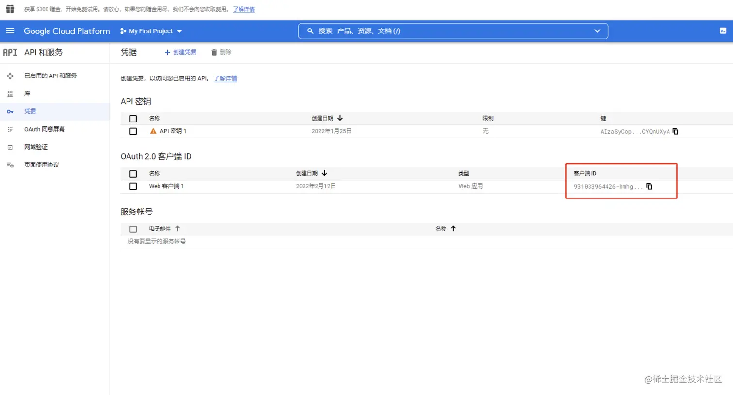Image resolution: width=733 pixels, height=395 pixels.
Task: Click the key icon for 凭据
Action: pyautogui.click(x=10, y=111)
